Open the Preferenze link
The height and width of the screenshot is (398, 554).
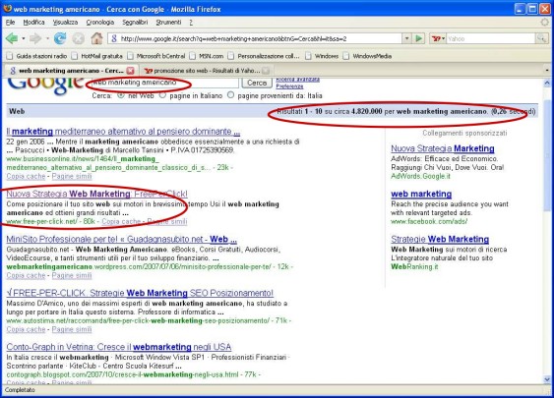[x=289, y=86]
